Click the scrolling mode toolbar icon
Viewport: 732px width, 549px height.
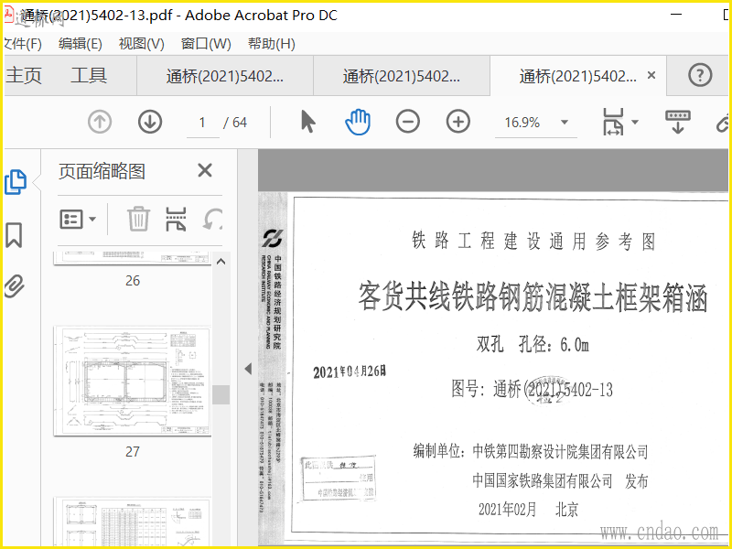click(678, 122)
